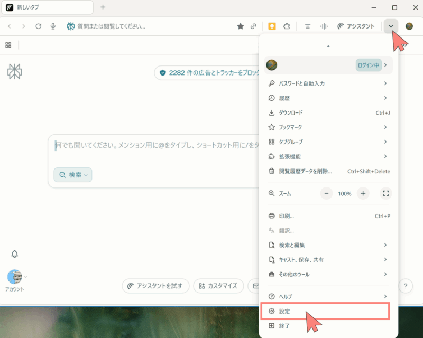
Task: Click the reload page icon
Action: pos(38,26)
